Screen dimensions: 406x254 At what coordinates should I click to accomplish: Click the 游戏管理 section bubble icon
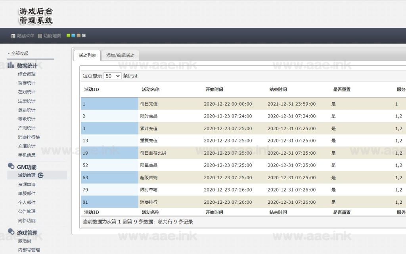(11, 232)
